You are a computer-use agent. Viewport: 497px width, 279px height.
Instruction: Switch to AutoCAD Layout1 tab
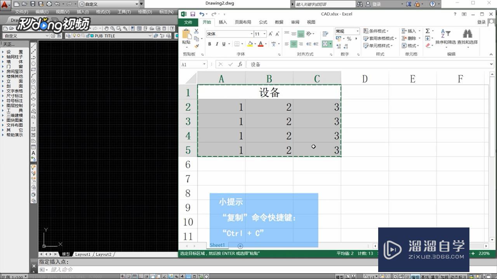click(82, 254)
